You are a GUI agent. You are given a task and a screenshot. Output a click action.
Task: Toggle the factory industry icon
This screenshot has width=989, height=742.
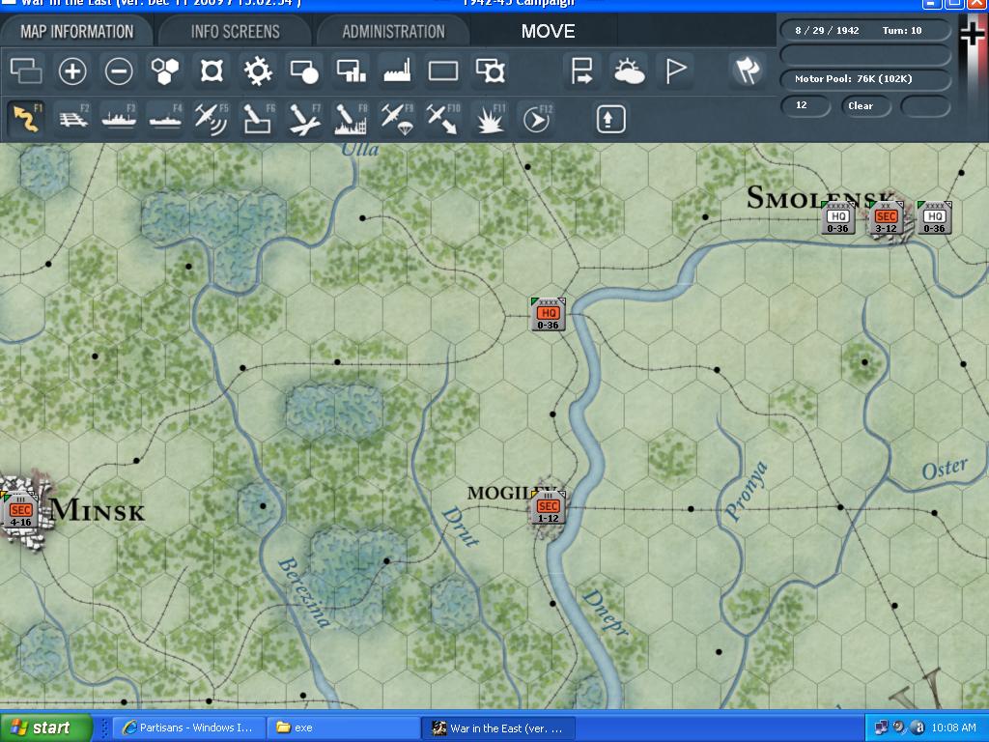tap(397, 71)
